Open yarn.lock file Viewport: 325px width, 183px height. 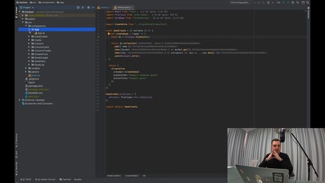[x=31, y=97]
